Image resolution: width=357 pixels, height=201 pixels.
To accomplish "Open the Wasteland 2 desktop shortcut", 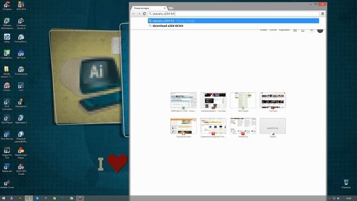I will [x=21, y=103].
